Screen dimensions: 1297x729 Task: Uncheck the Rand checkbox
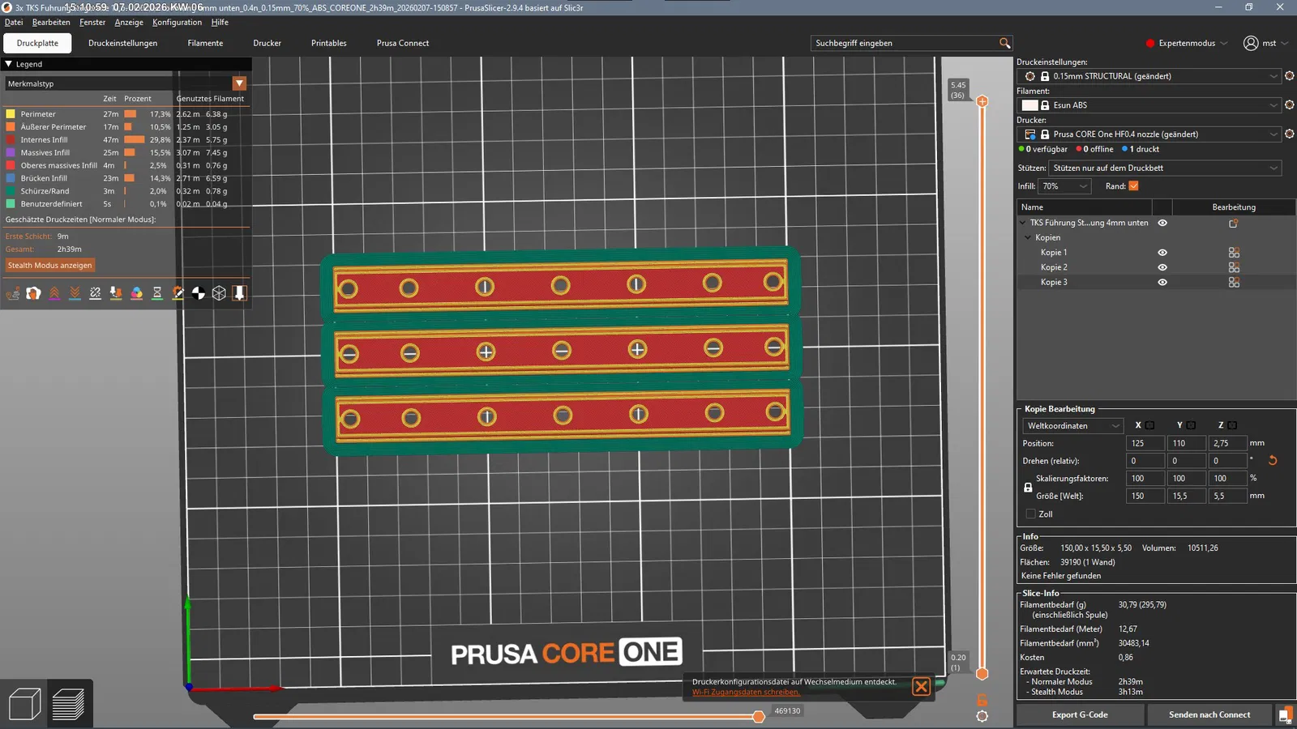click(1133, 186)
